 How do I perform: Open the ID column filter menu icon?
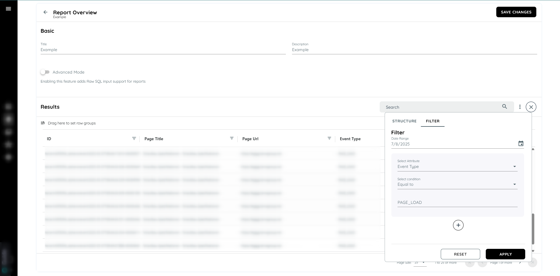pos(134,138)
